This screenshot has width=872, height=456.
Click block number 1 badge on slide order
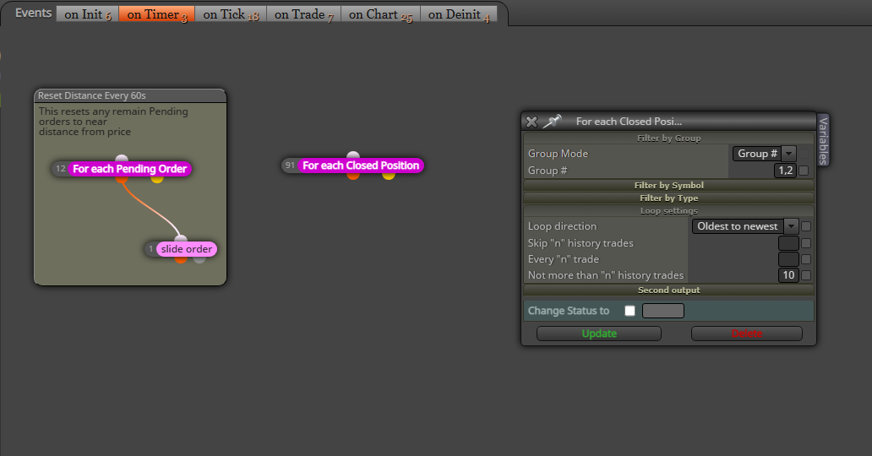click(150, 249)
